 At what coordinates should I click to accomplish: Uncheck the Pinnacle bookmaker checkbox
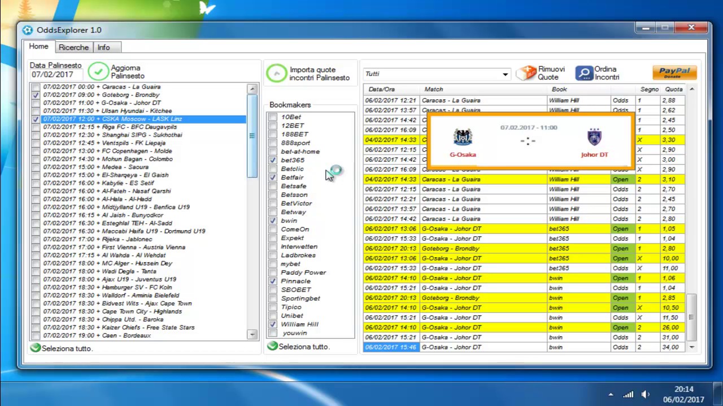[x=273, y=281]
